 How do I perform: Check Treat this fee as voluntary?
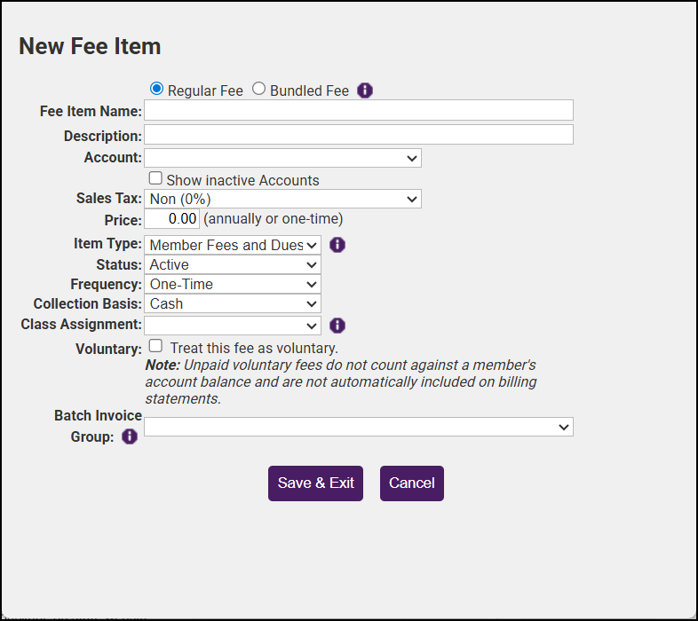(x=155, y=346)
